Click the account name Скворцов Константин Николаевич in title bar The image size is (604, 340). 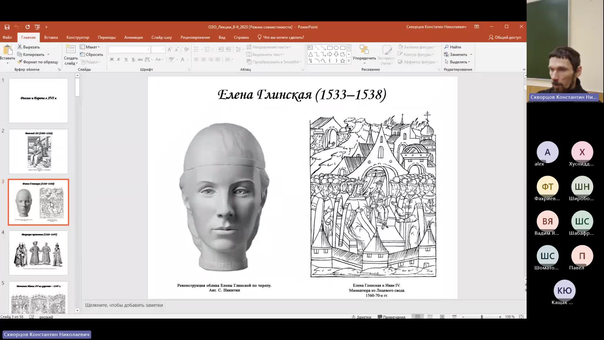436,27
